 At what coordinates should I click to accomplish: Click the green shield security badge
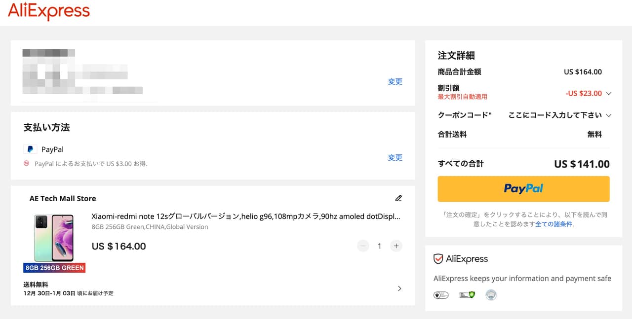[x=467, y=295]
